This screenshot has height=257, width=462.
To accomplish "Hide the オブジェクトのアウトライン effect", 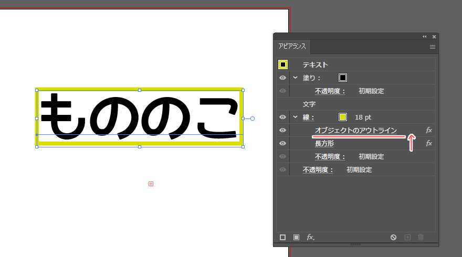I will pos(283,130).
